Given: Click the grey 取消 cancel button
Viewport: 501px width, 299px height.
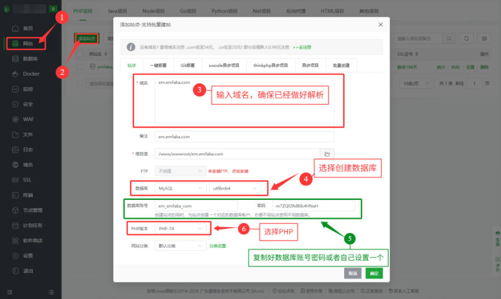Looking at the screenshot, I should point(353,273).
